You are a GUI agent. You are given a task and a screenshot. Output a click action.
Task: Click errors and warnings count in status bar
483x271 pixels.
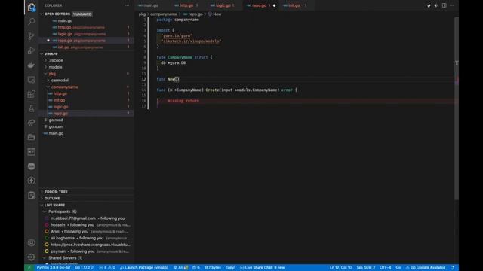[107, 268]
